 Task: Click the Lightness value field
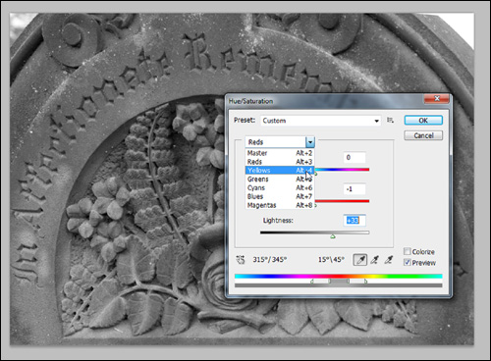click(355, 221)
